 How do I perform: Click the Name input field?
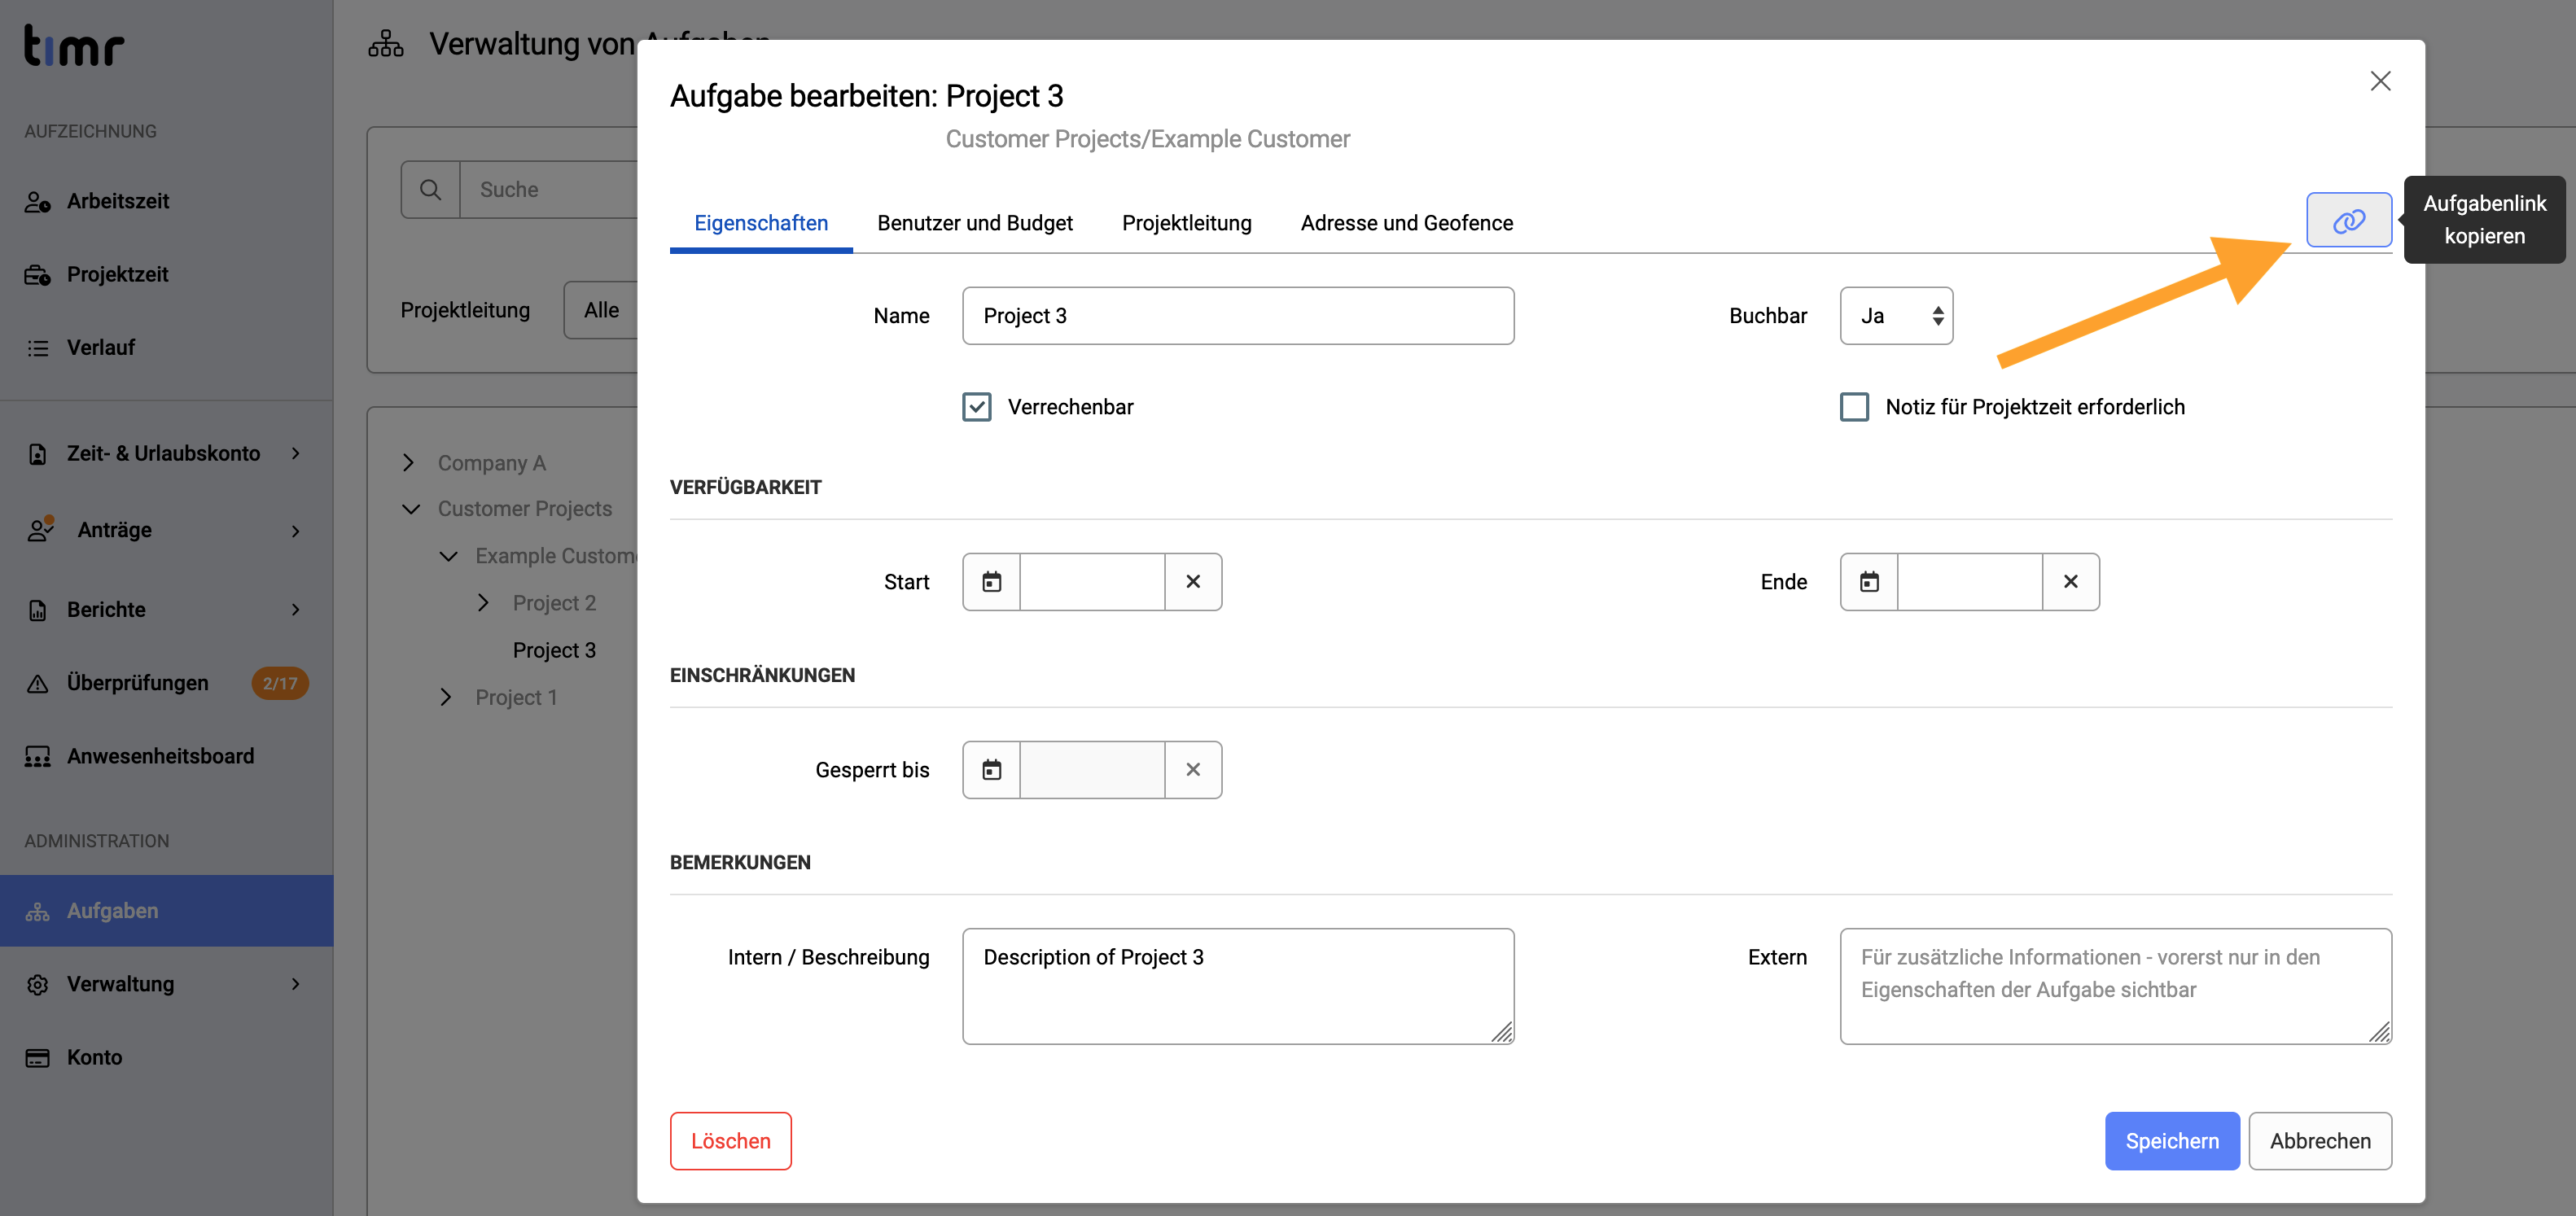click(1238, 316)
